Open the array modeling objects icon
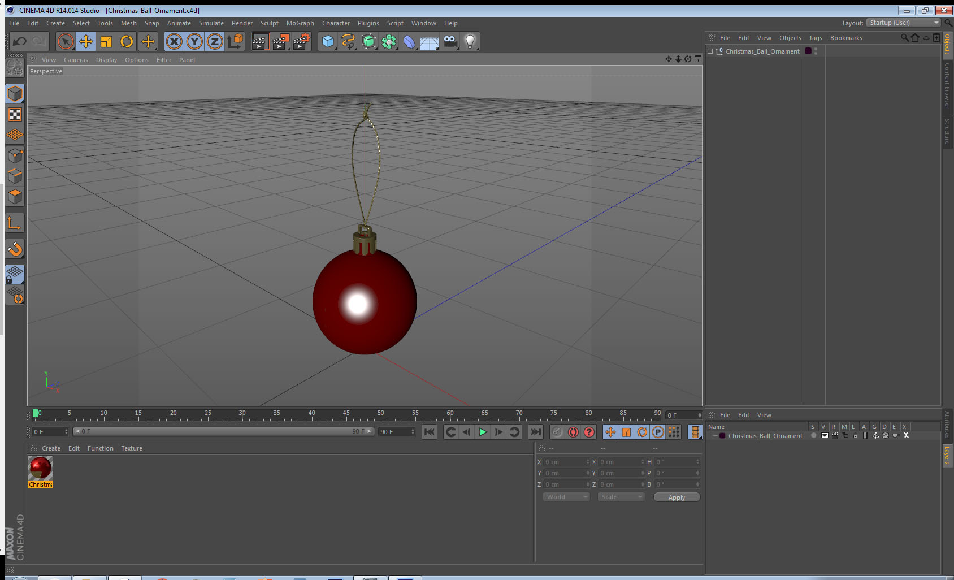This screenshot has height=580, width=954. point(389,41)
